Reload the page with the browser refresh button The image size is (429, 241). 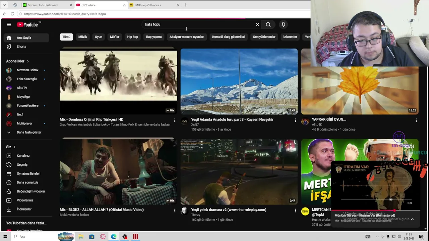pyautogui.click(x=12, y=14)
